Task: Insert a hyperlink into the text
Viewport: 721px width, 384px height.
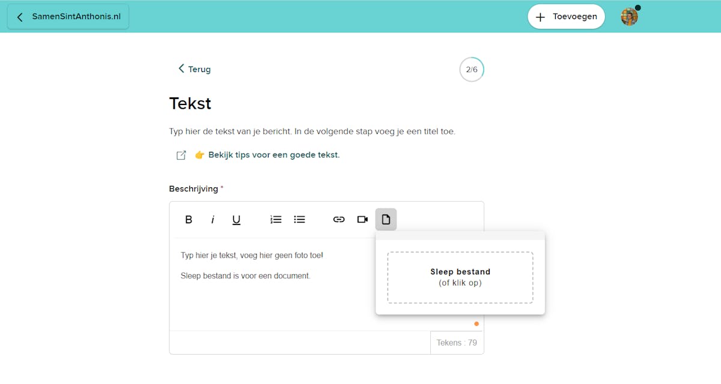Action: [x=339, y=220]
